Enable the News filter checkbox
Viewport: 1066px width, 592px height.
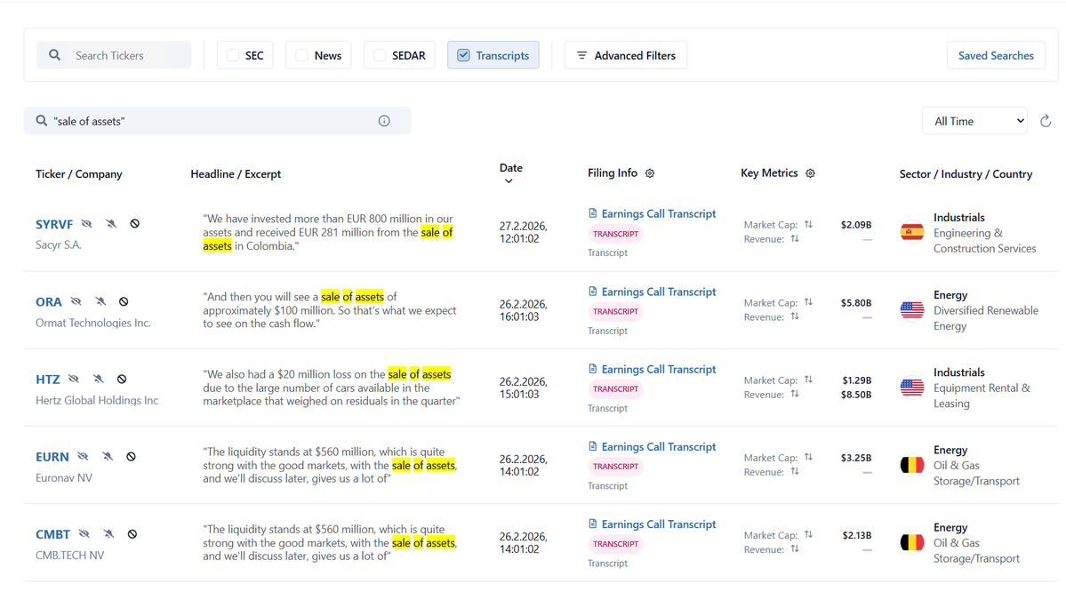(x=302, y=55)
